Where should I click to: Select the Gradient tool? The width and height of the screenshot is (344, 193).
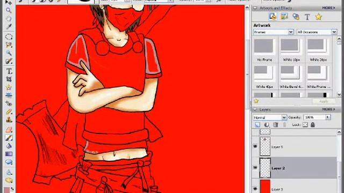pos(9,154)
